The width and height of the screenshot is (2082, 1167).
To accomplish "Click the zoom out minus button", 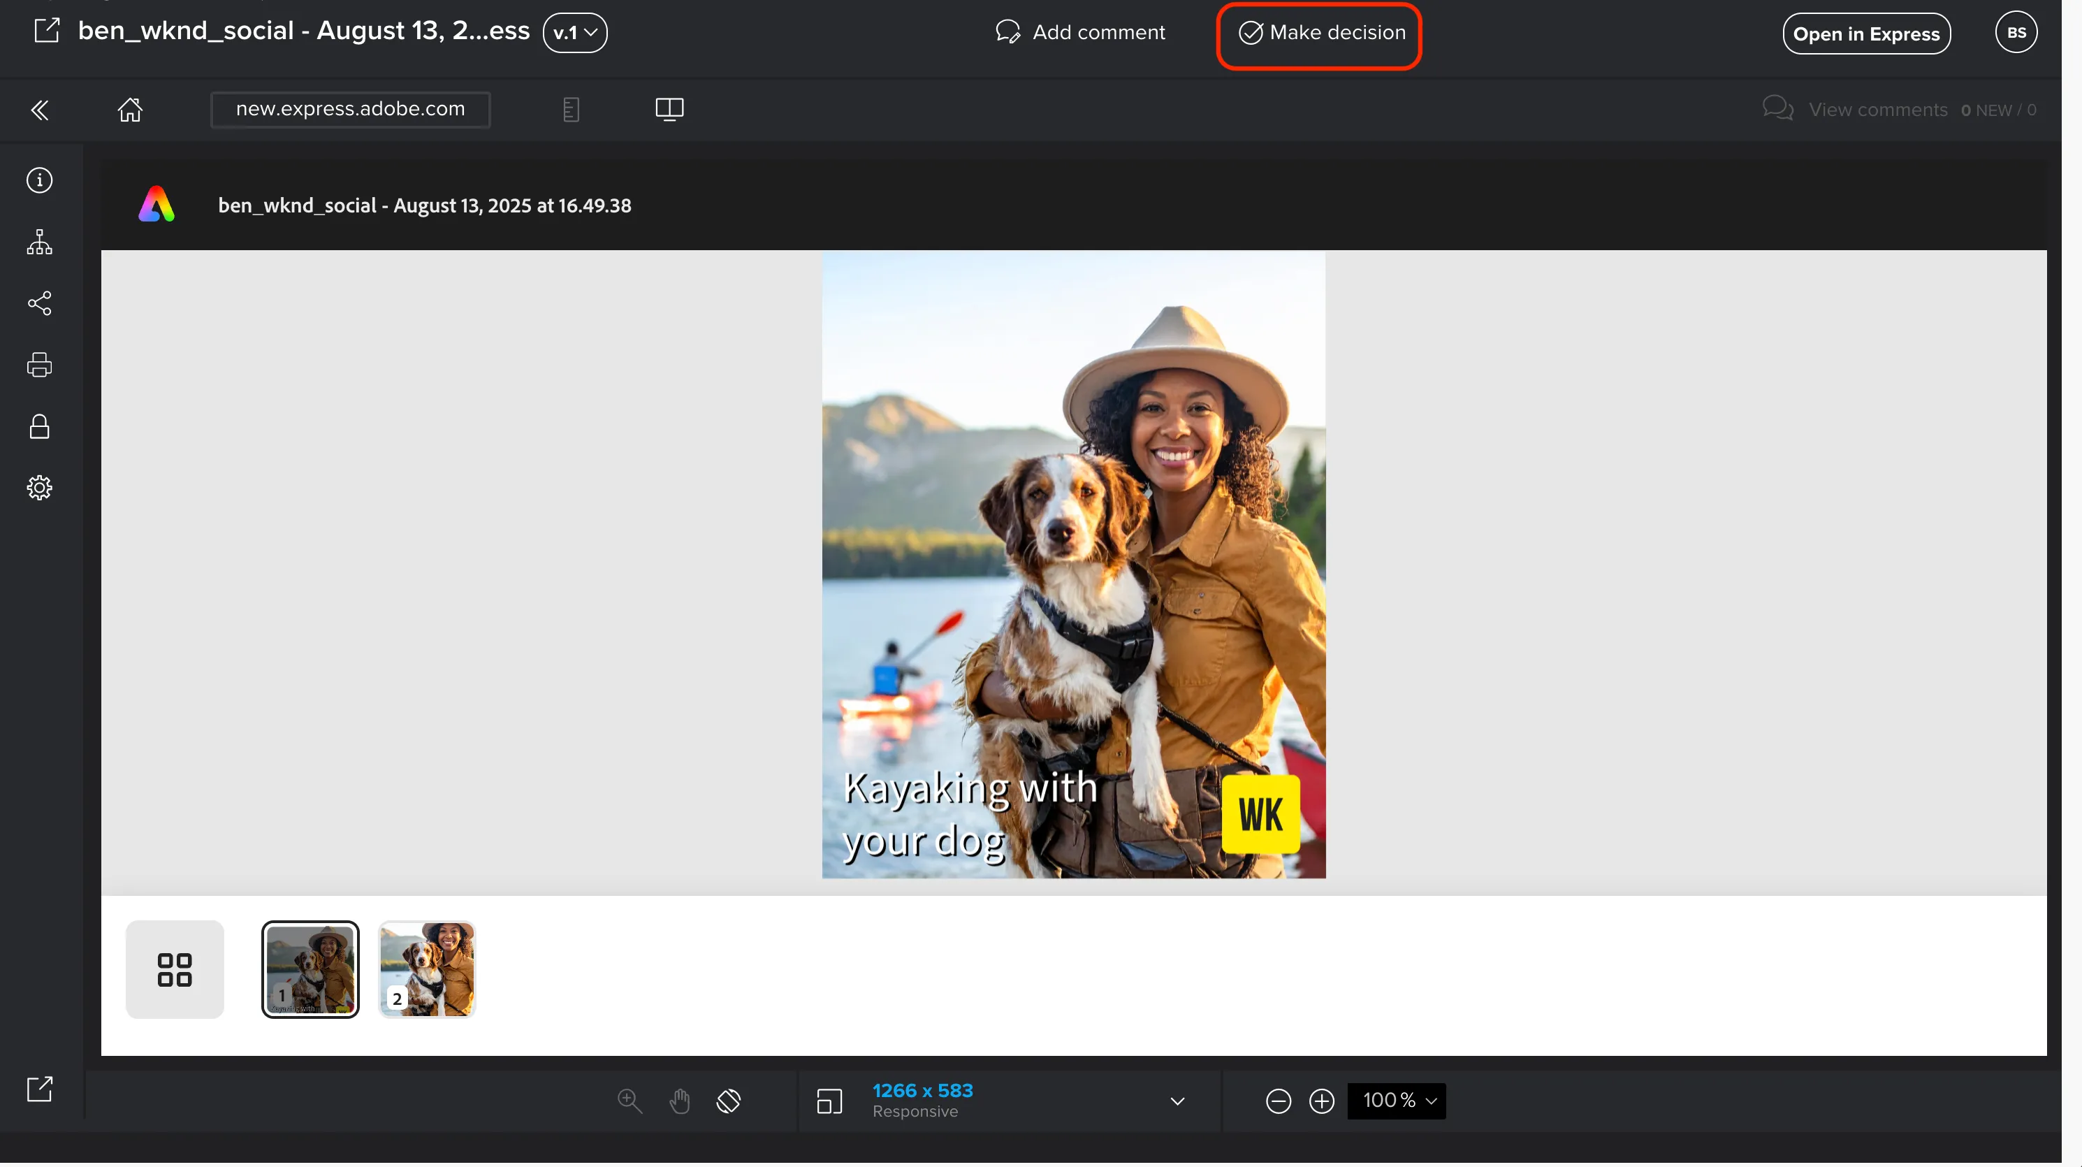I will click(1278, 1101).
